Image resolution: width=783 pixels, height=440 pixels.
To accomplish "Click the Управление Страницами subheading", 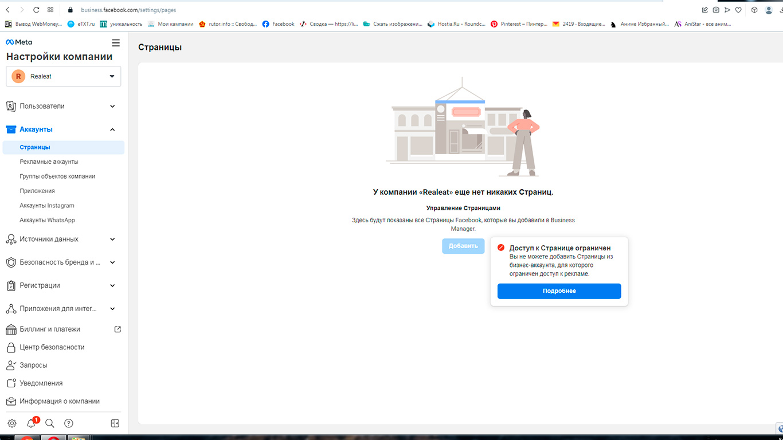I will click(x=463, y=208).
